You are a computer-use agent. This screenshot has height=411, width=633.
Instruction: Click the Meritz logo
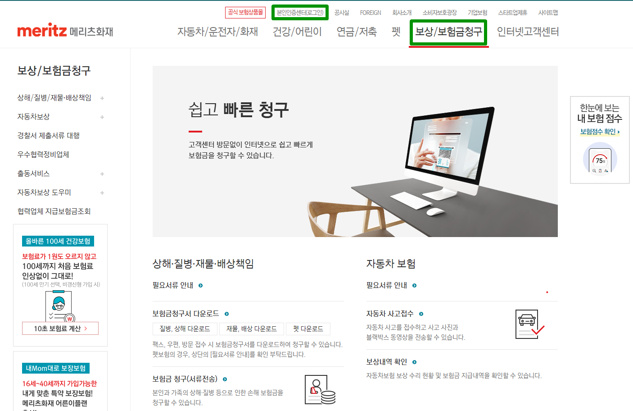pyautogui.click(x=65, y=30)
